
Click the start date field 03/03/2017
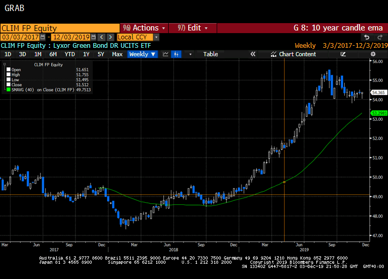[x=20, y=37]
